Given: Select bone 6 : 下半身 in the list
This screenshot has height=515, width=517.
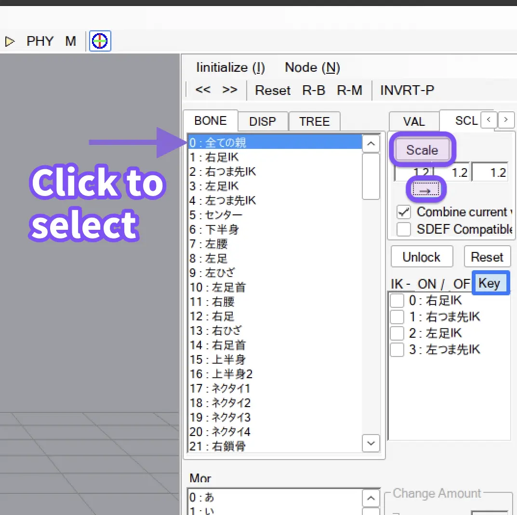Looking at the screenshot, I should pyautogui.click(x=275, y=229).
